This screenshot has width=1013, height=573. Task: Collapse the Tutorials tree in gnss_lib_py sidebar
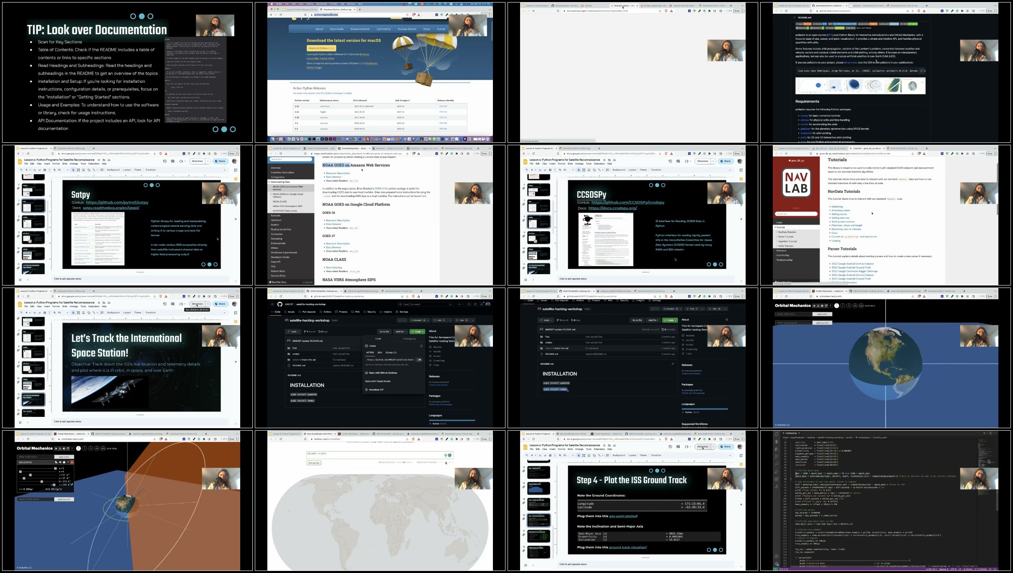tap(775, 227)
